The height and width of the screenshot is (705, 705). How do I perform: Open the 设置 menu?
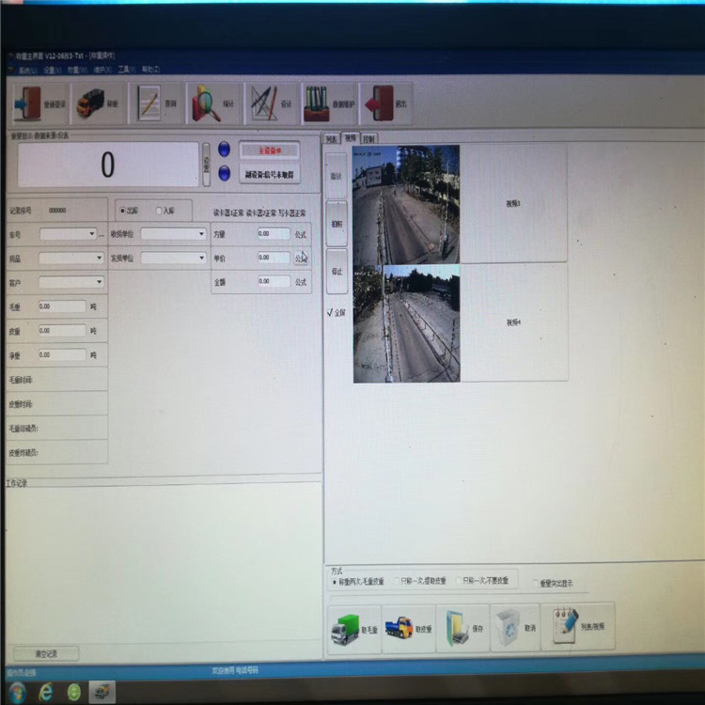tap(52, 70)
